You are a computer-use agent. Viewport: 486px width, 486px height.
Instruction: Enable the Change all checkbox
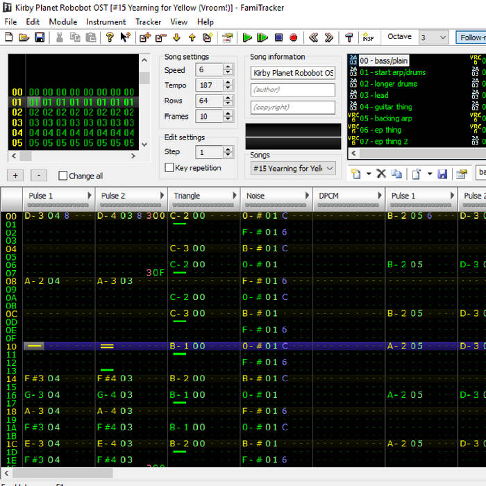pos(63,176)
